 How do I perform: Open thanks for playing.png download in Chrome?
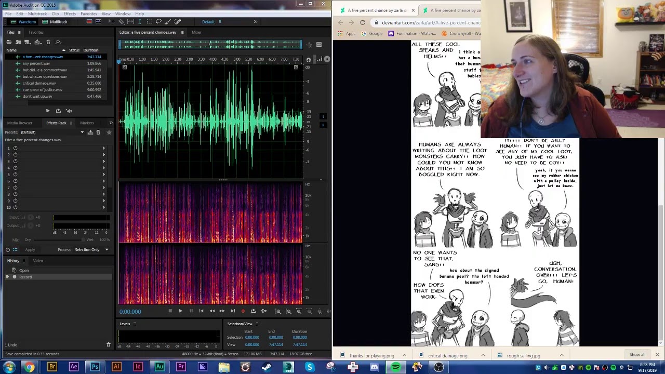click(x=371, y=356)
